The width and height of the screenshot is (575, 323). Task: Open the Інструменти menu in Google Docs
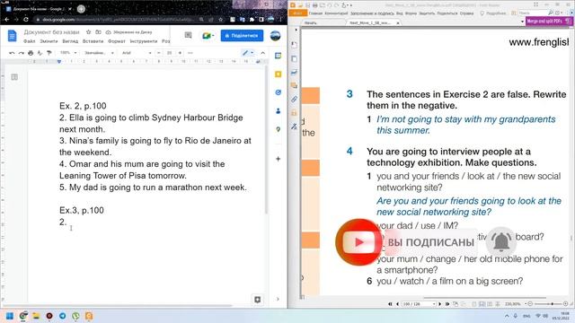[x=144, y=41]
